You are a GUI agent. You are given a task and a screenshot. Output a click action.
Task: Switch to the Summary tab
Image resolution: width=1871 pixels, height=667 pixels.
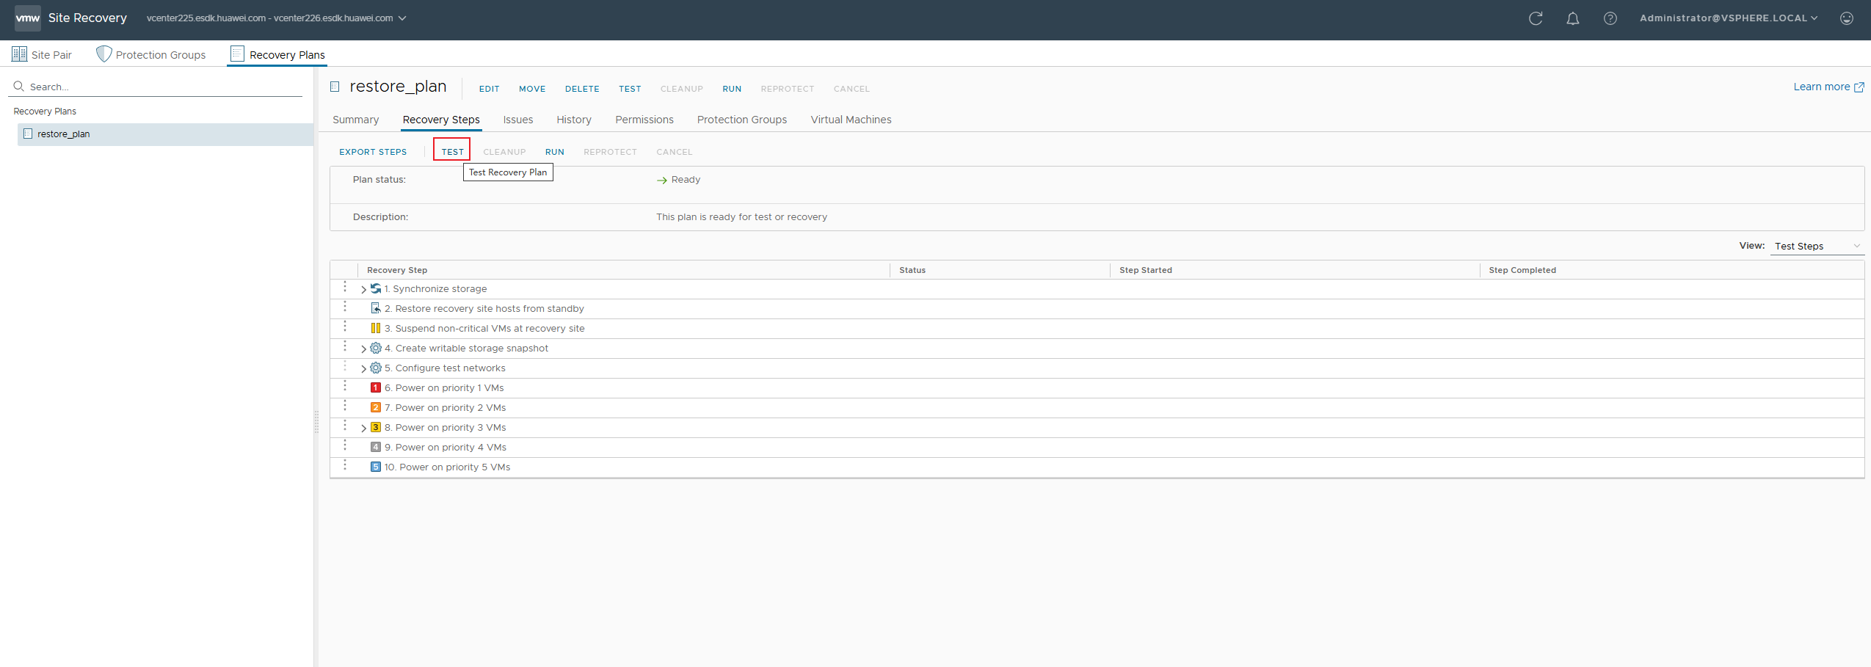coord(356,120)
